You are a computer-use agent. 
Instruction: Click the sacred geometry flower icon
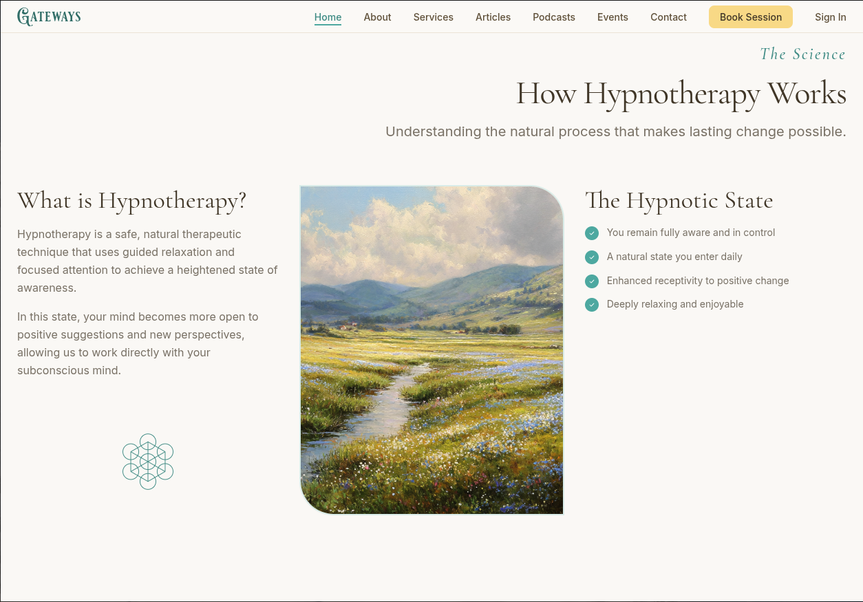148,462
